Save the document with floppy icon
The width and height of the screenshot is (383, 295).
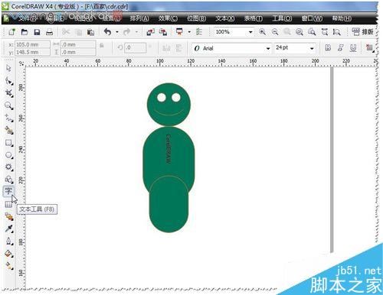coord(37,32)
